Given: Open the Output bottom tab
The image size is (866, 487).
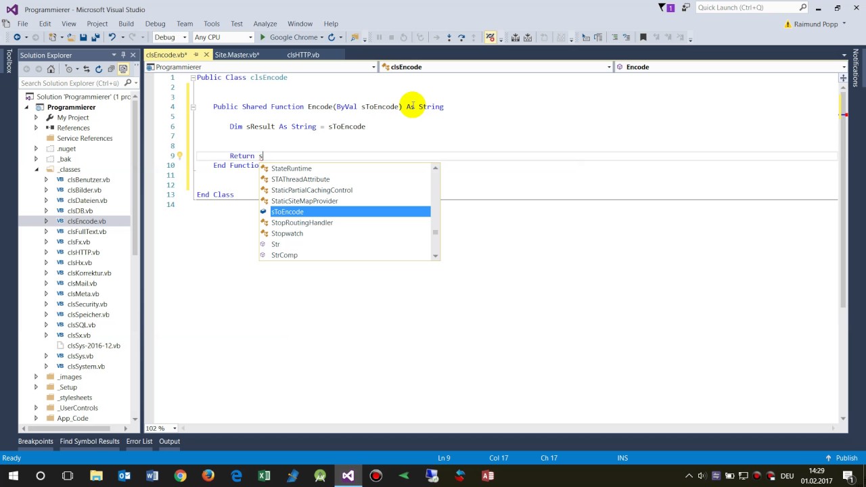Looking at the screenshot, I should (x=169, y=441).
